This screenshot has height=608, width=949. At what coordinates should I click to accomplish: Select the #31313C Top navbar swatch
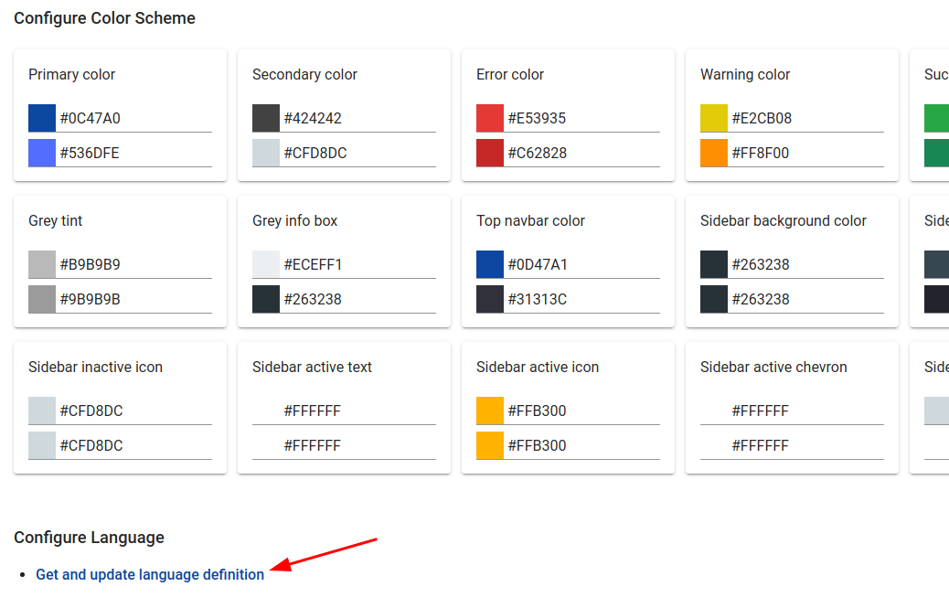tap(490, 300)
